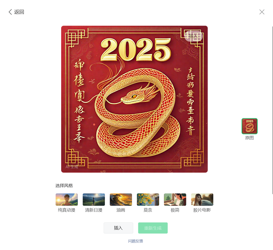Pick the 胶片电影 film style thumbnail
273x250 pixels.
[x=202, y=199]
